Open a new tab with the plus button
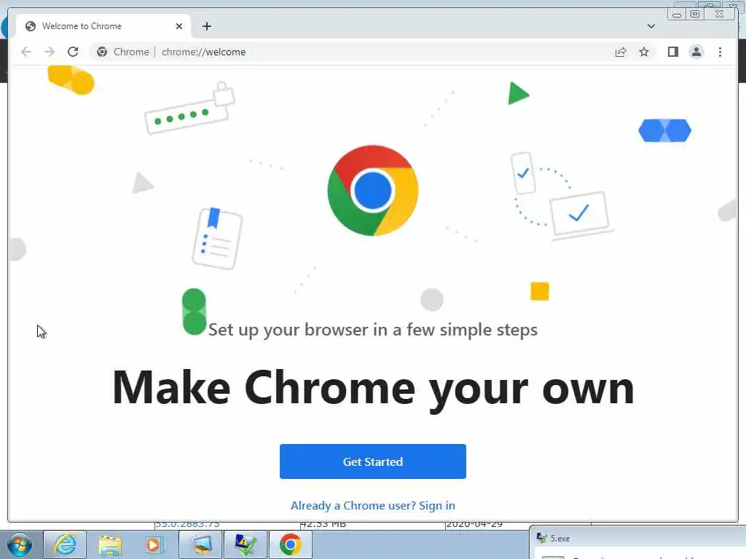This screenshot has height=559, width=746. [x=206, y=26]
